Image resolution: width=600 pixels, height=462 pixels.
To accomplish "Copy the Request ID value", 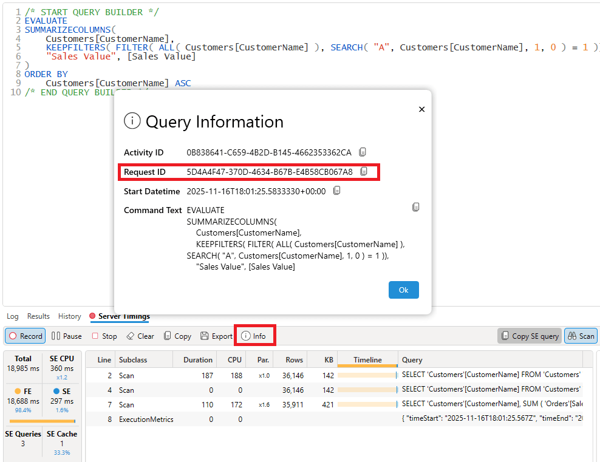I will point(364,172).
